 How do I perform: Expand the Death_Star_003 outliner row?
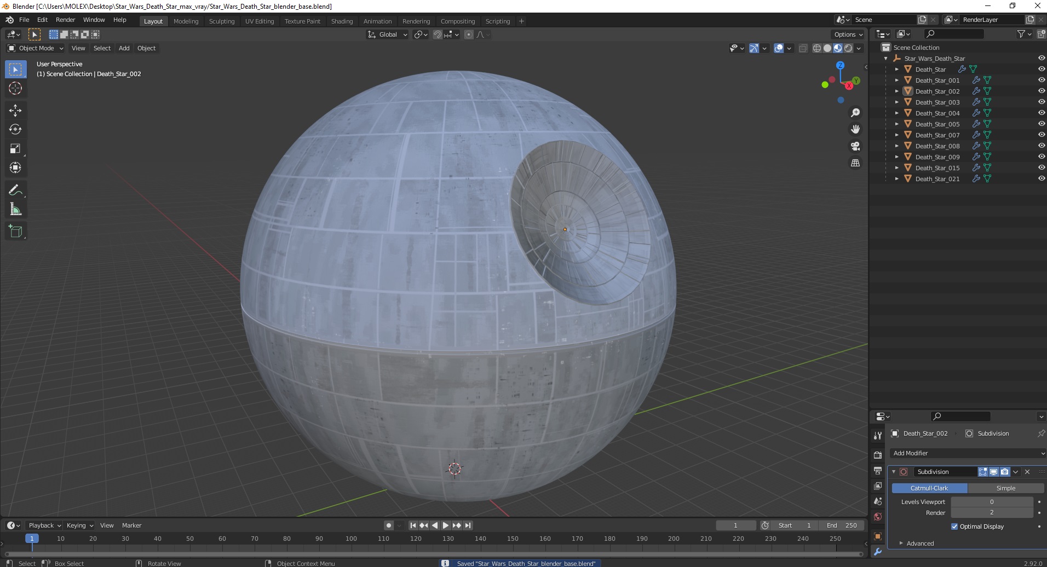point(896,102)
